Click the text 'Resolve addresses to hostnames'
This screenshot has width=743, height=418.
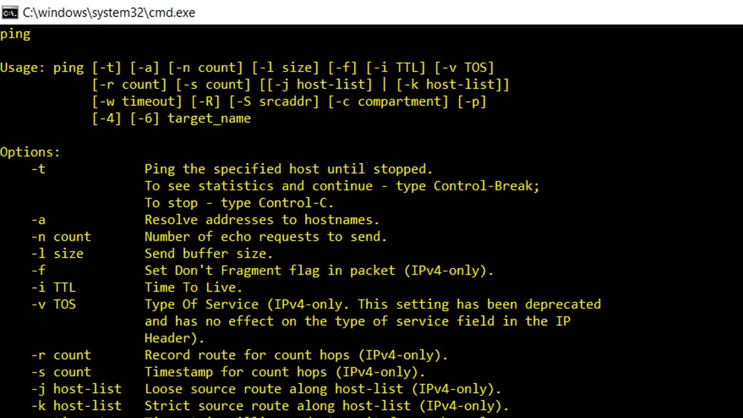point(261,219)
